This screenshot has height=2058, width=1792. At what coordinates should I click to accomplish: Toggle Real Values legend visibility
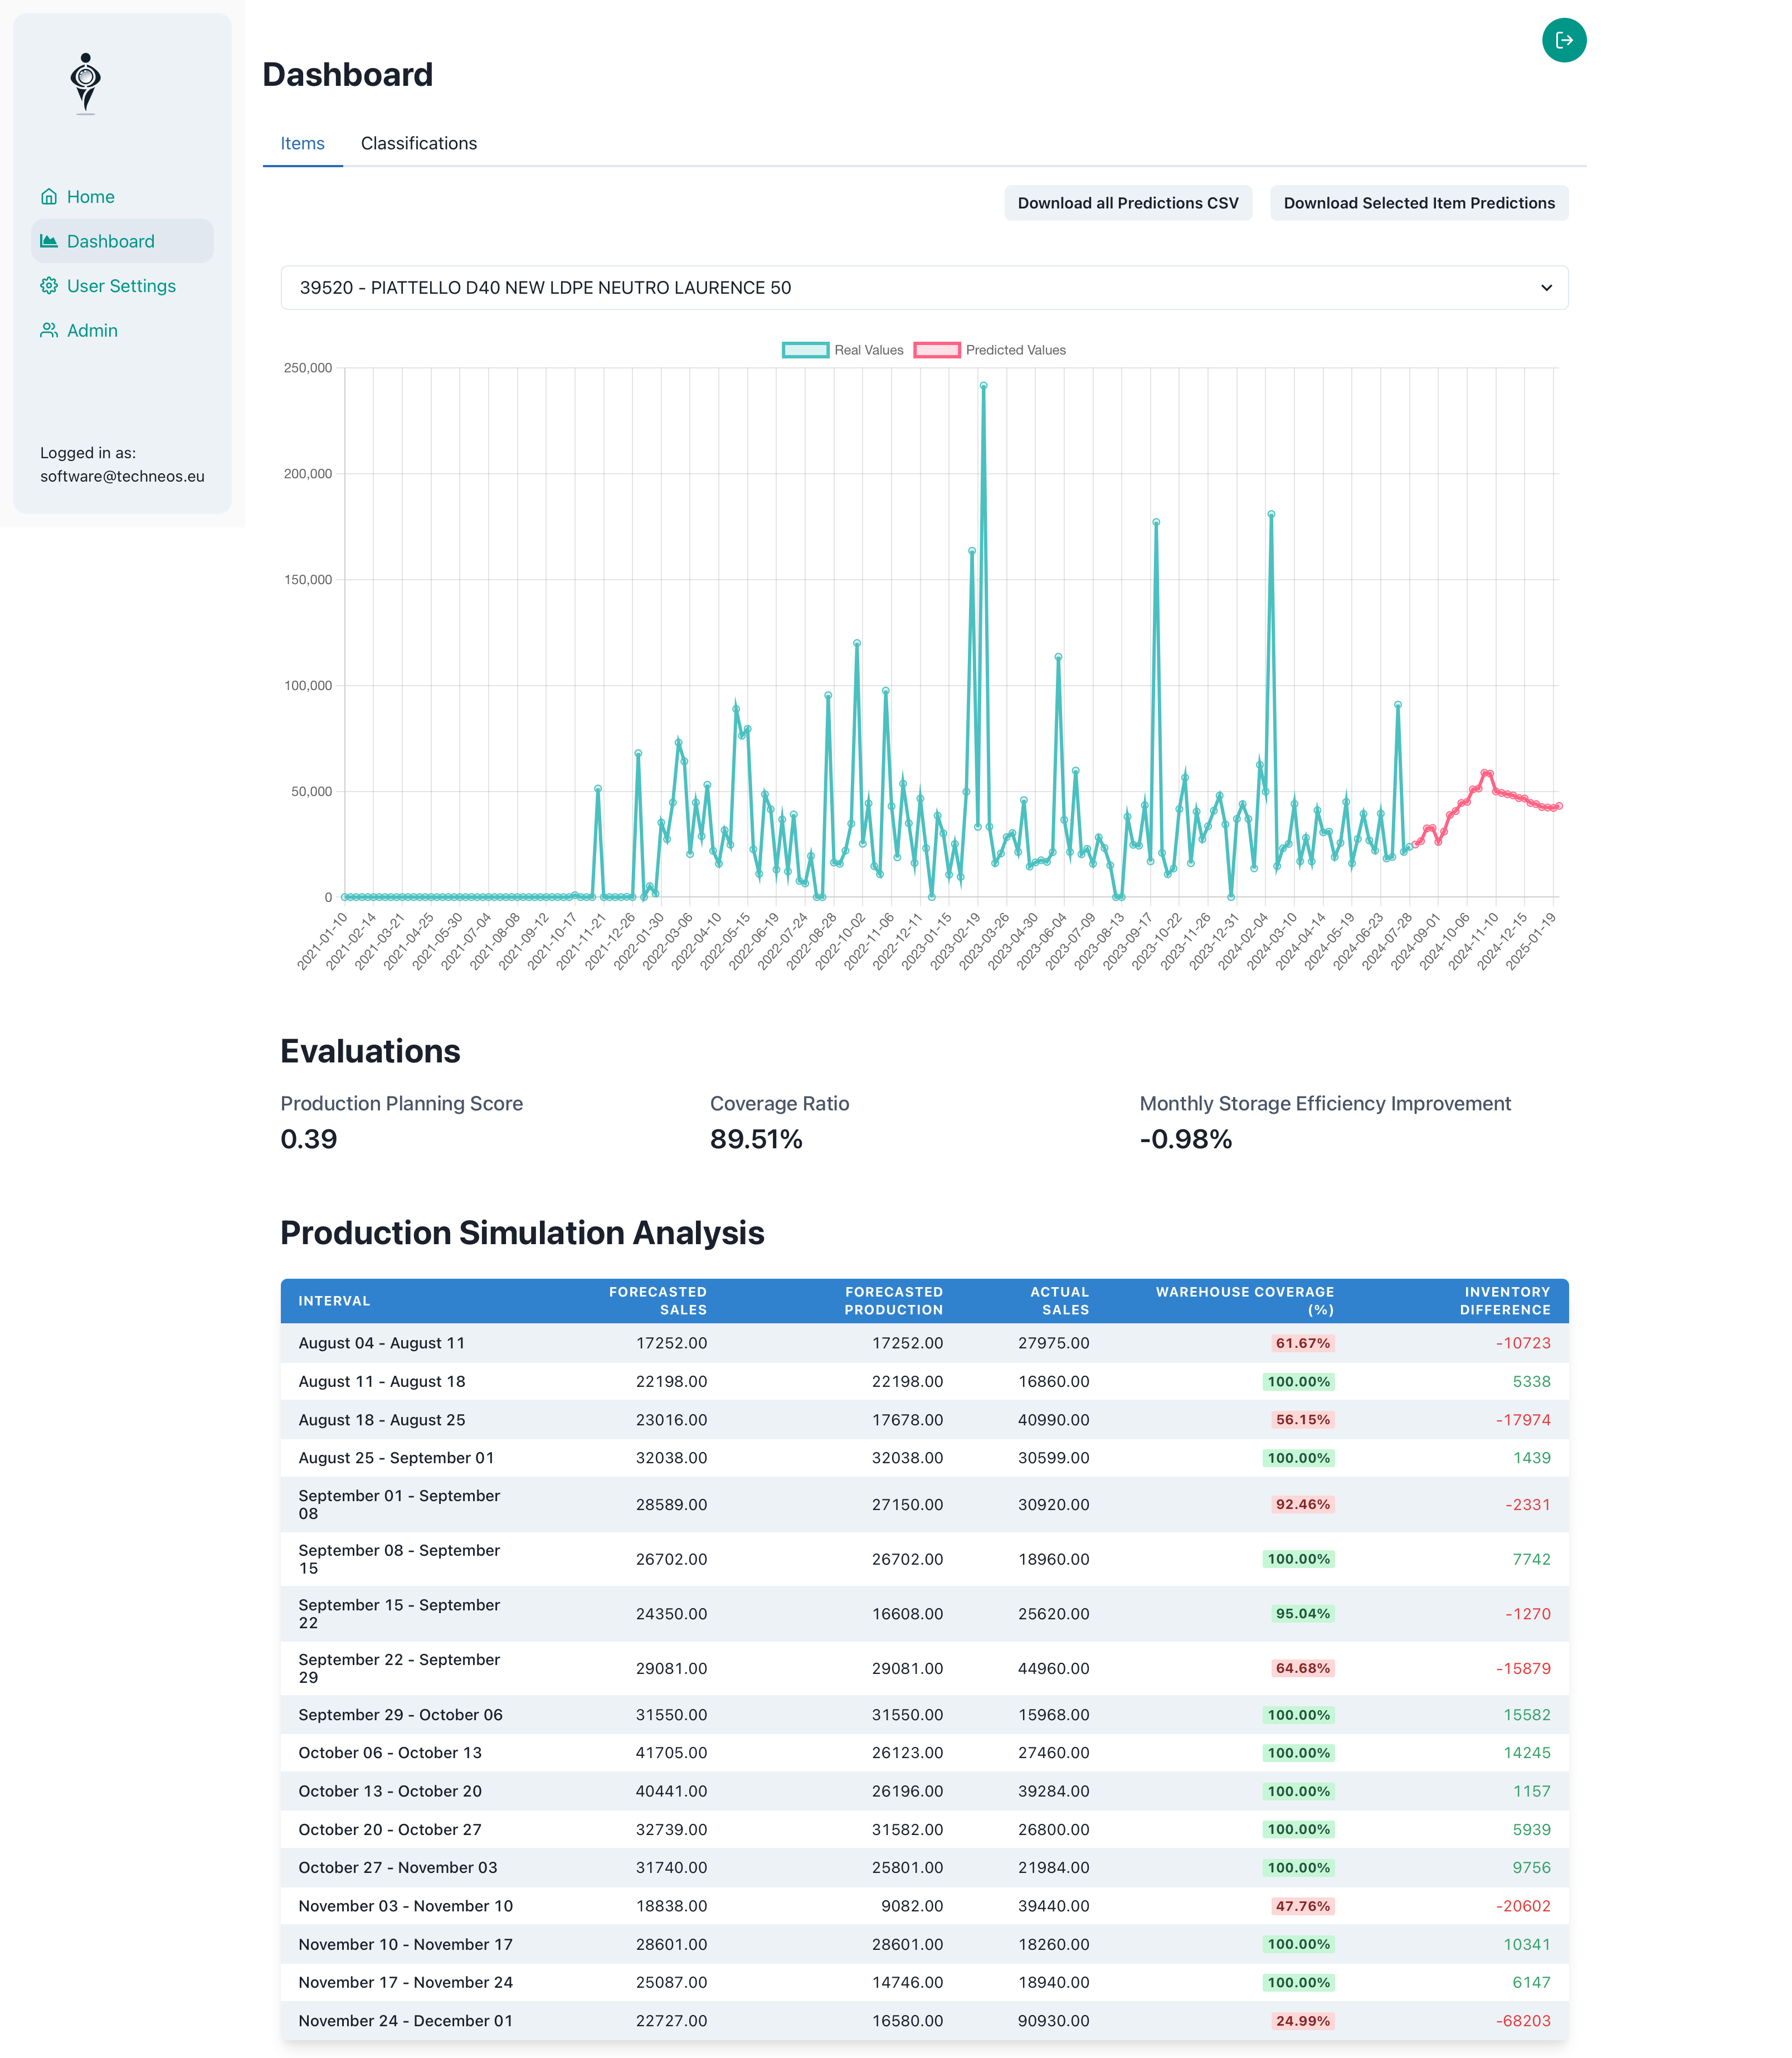coord(868,350)
